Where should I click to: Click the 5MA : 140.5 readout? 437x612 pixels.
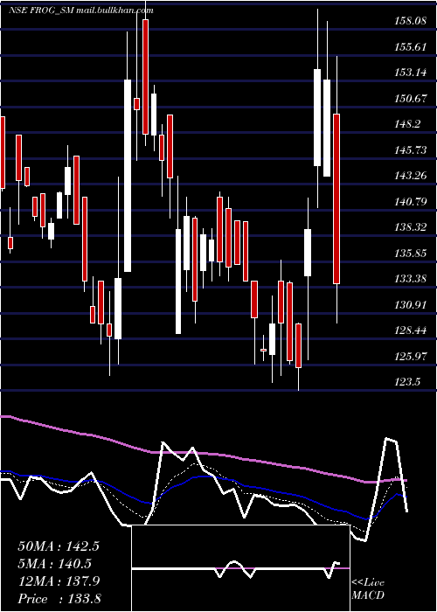[55, 564]
